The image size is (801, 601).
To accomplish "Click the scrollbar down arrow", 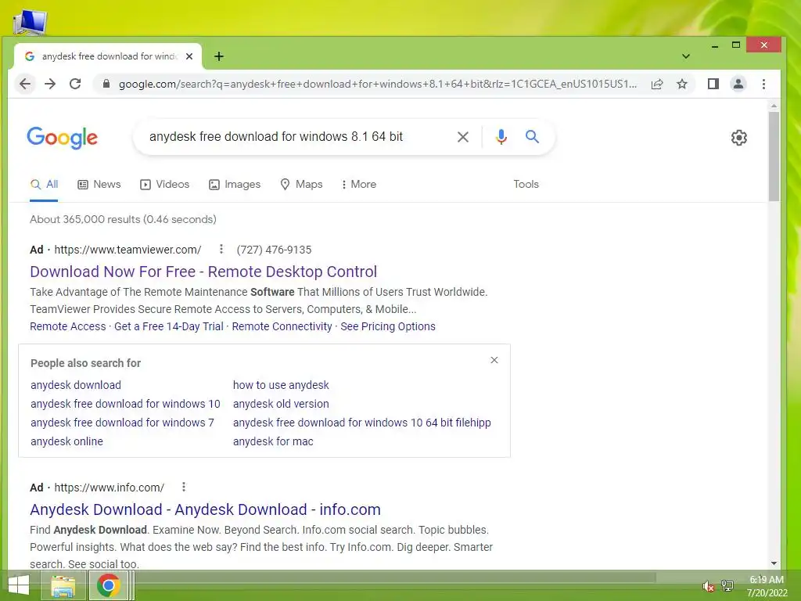I will click(774, 563).
